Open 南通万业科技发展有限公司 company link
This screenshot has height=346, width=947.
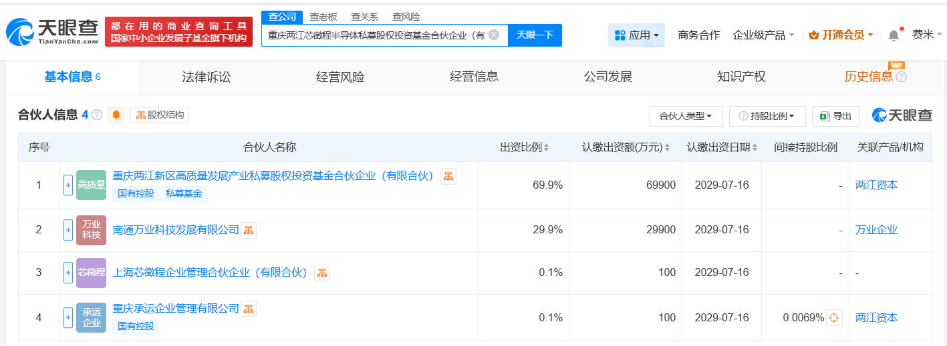(176, 230)
